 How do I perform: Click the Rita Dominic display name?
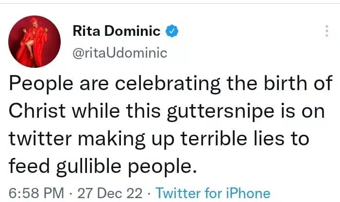click(116, 32)
